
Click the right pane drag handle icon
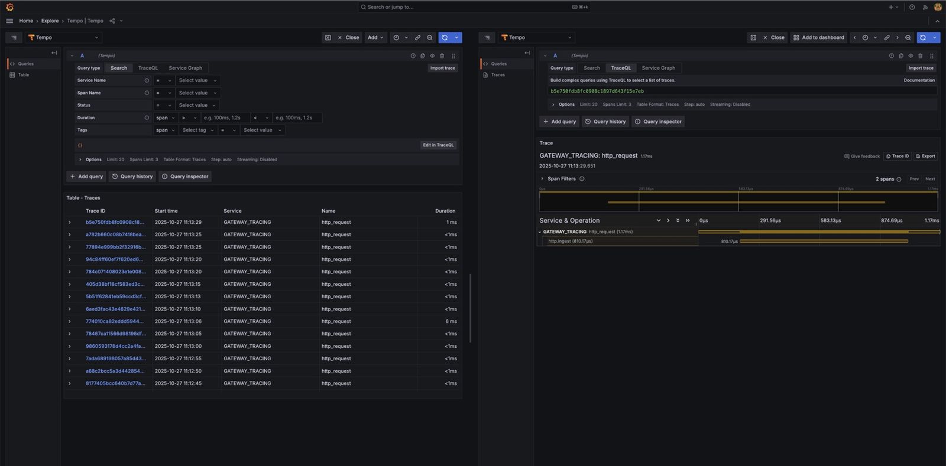931,56
